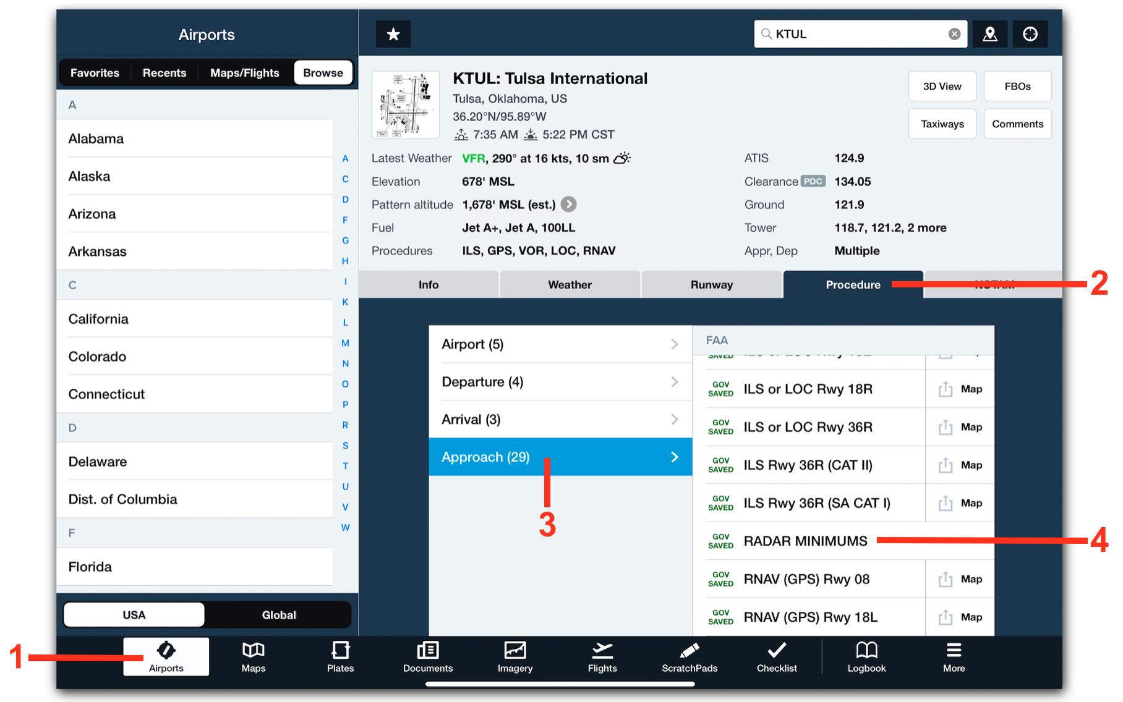1123x702 pixels.
Task: Open the Documents tab icon
Action: [428, 657]
